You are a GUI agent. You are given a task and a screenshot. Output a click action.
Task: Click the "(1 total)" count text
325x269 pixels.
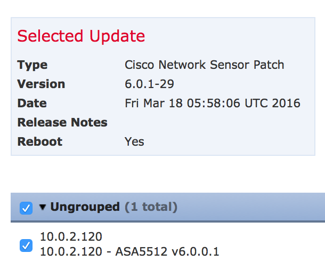[x=151, y=207]
